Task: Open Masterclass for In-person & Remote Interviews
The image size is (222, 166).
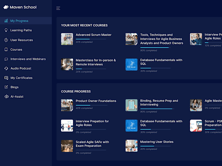Action: click(x=96, y=62)
